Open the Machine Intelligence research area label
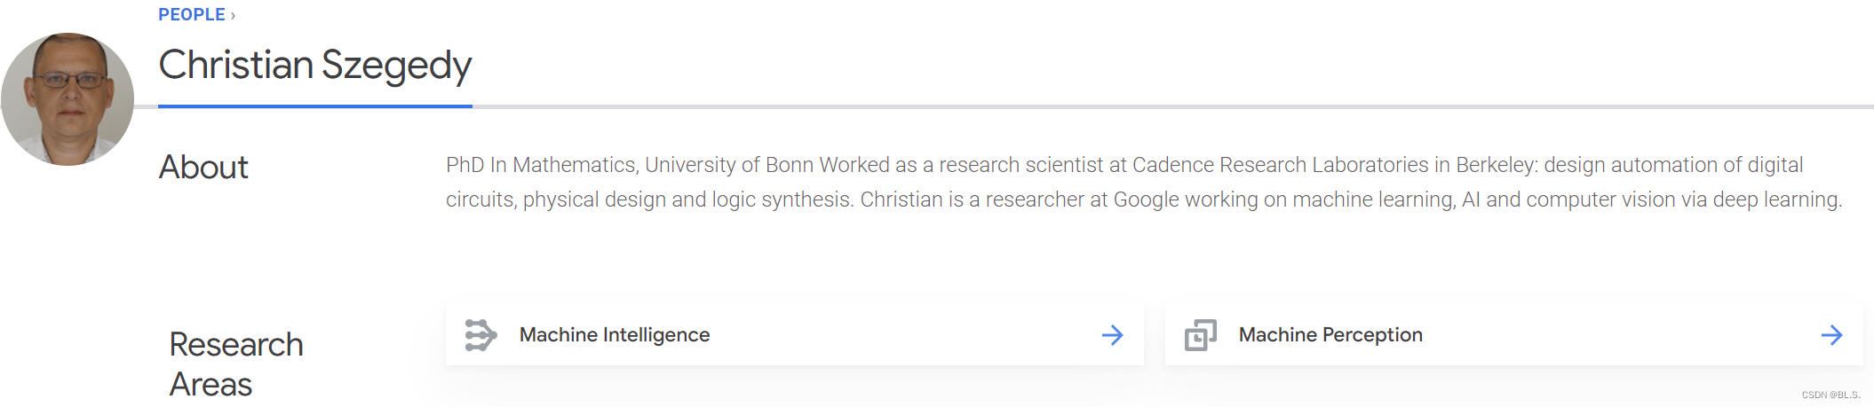1874x407 pixels. point(615,334)
